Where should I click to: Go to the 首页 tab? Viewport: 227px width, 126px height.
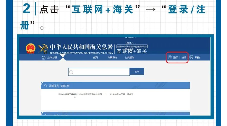[95, 58]
